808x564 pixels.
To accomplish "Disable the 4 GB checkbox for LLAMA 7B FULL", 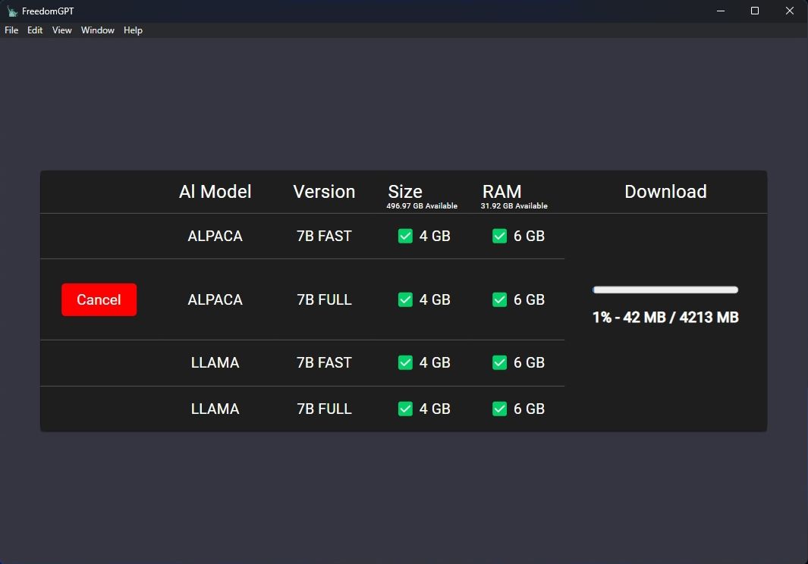I will tap(405, 409).
